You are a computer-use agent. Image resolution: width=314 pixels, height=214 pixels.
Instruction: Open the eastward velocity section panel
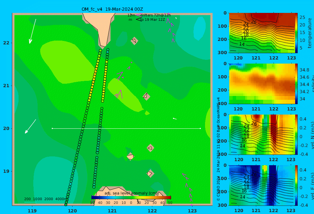click(x=262, y=185)
